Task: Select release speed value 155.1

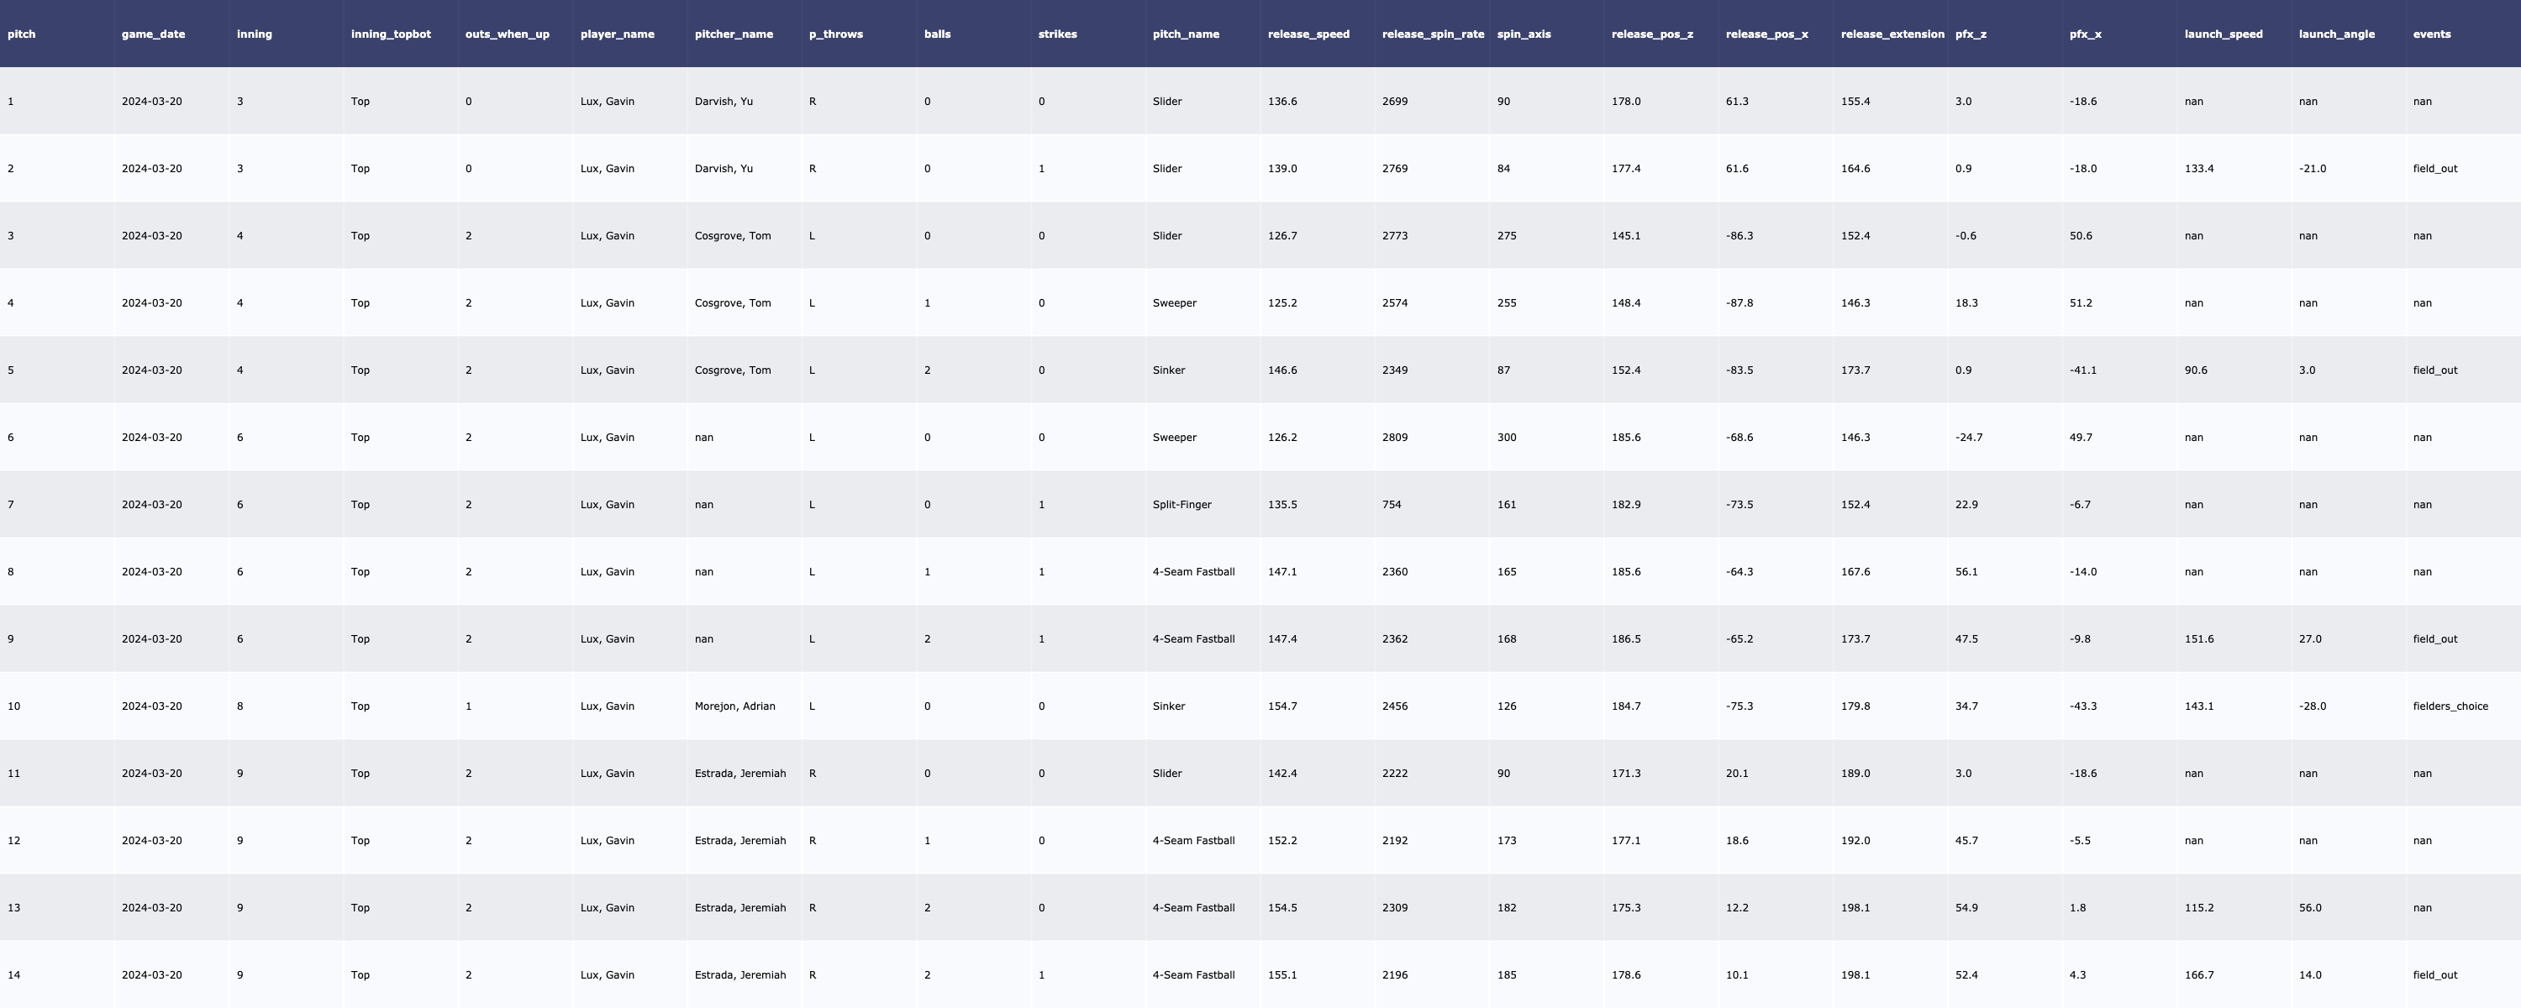Action: pyautogui.click(x=1282, y=976)
